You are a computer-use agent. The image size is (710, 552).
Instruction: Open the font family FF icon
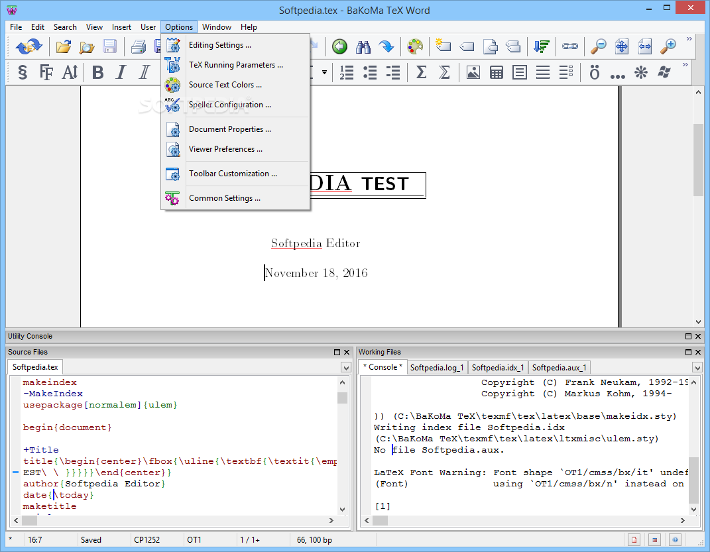click(x=46, y=72)
